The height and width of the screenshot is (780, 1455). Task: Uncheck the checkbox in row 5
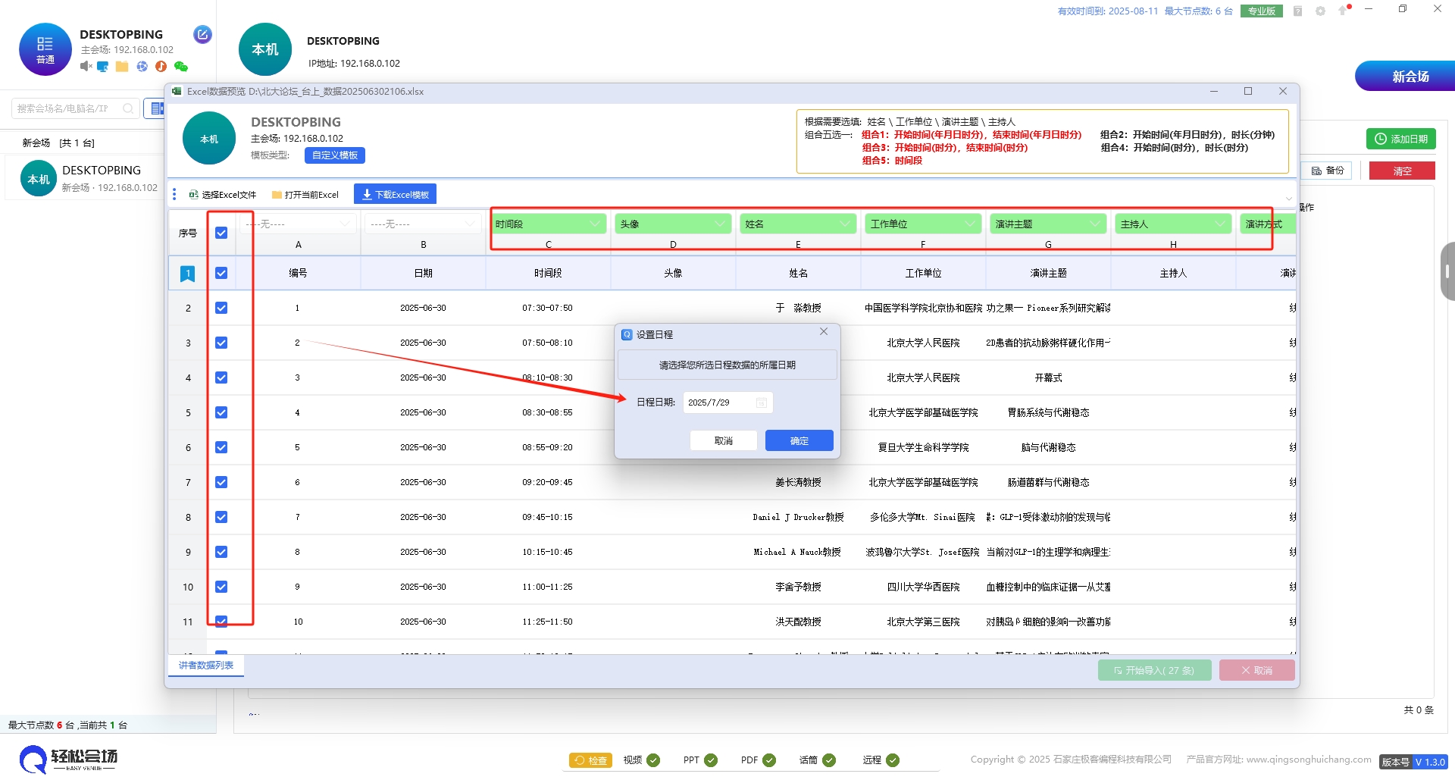point(221,412)
